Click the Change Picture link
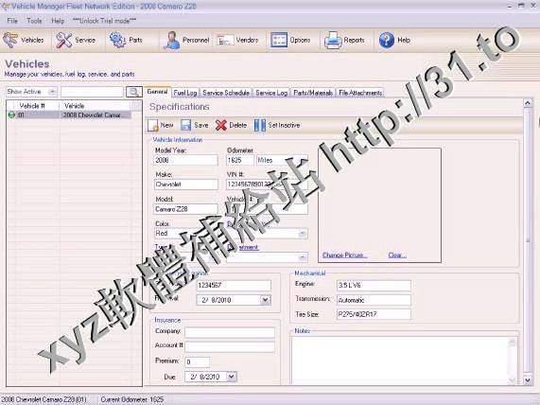This screenshot has height=405, width=540. pos(344,255)
